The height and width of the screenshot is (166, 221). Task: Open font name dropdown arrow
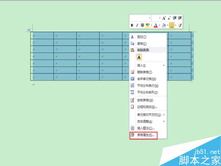tap(150, 18)
